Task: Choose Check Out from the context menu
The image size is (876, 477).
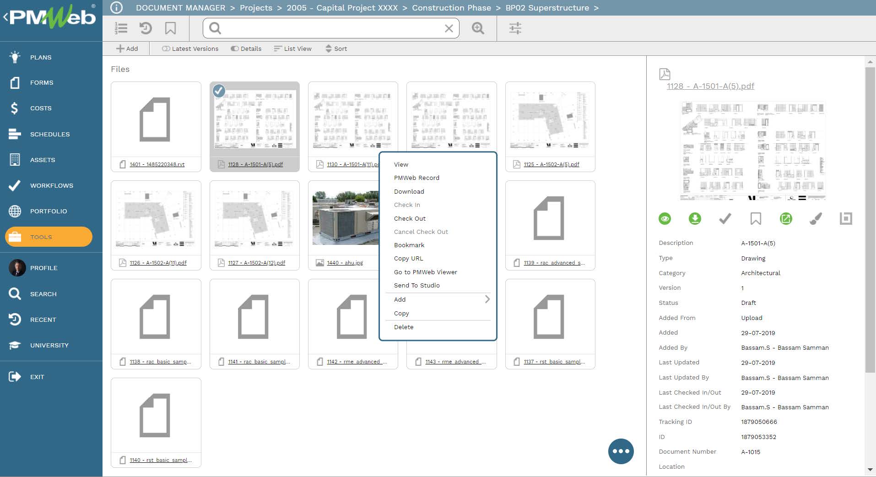Action: point(410,218)
